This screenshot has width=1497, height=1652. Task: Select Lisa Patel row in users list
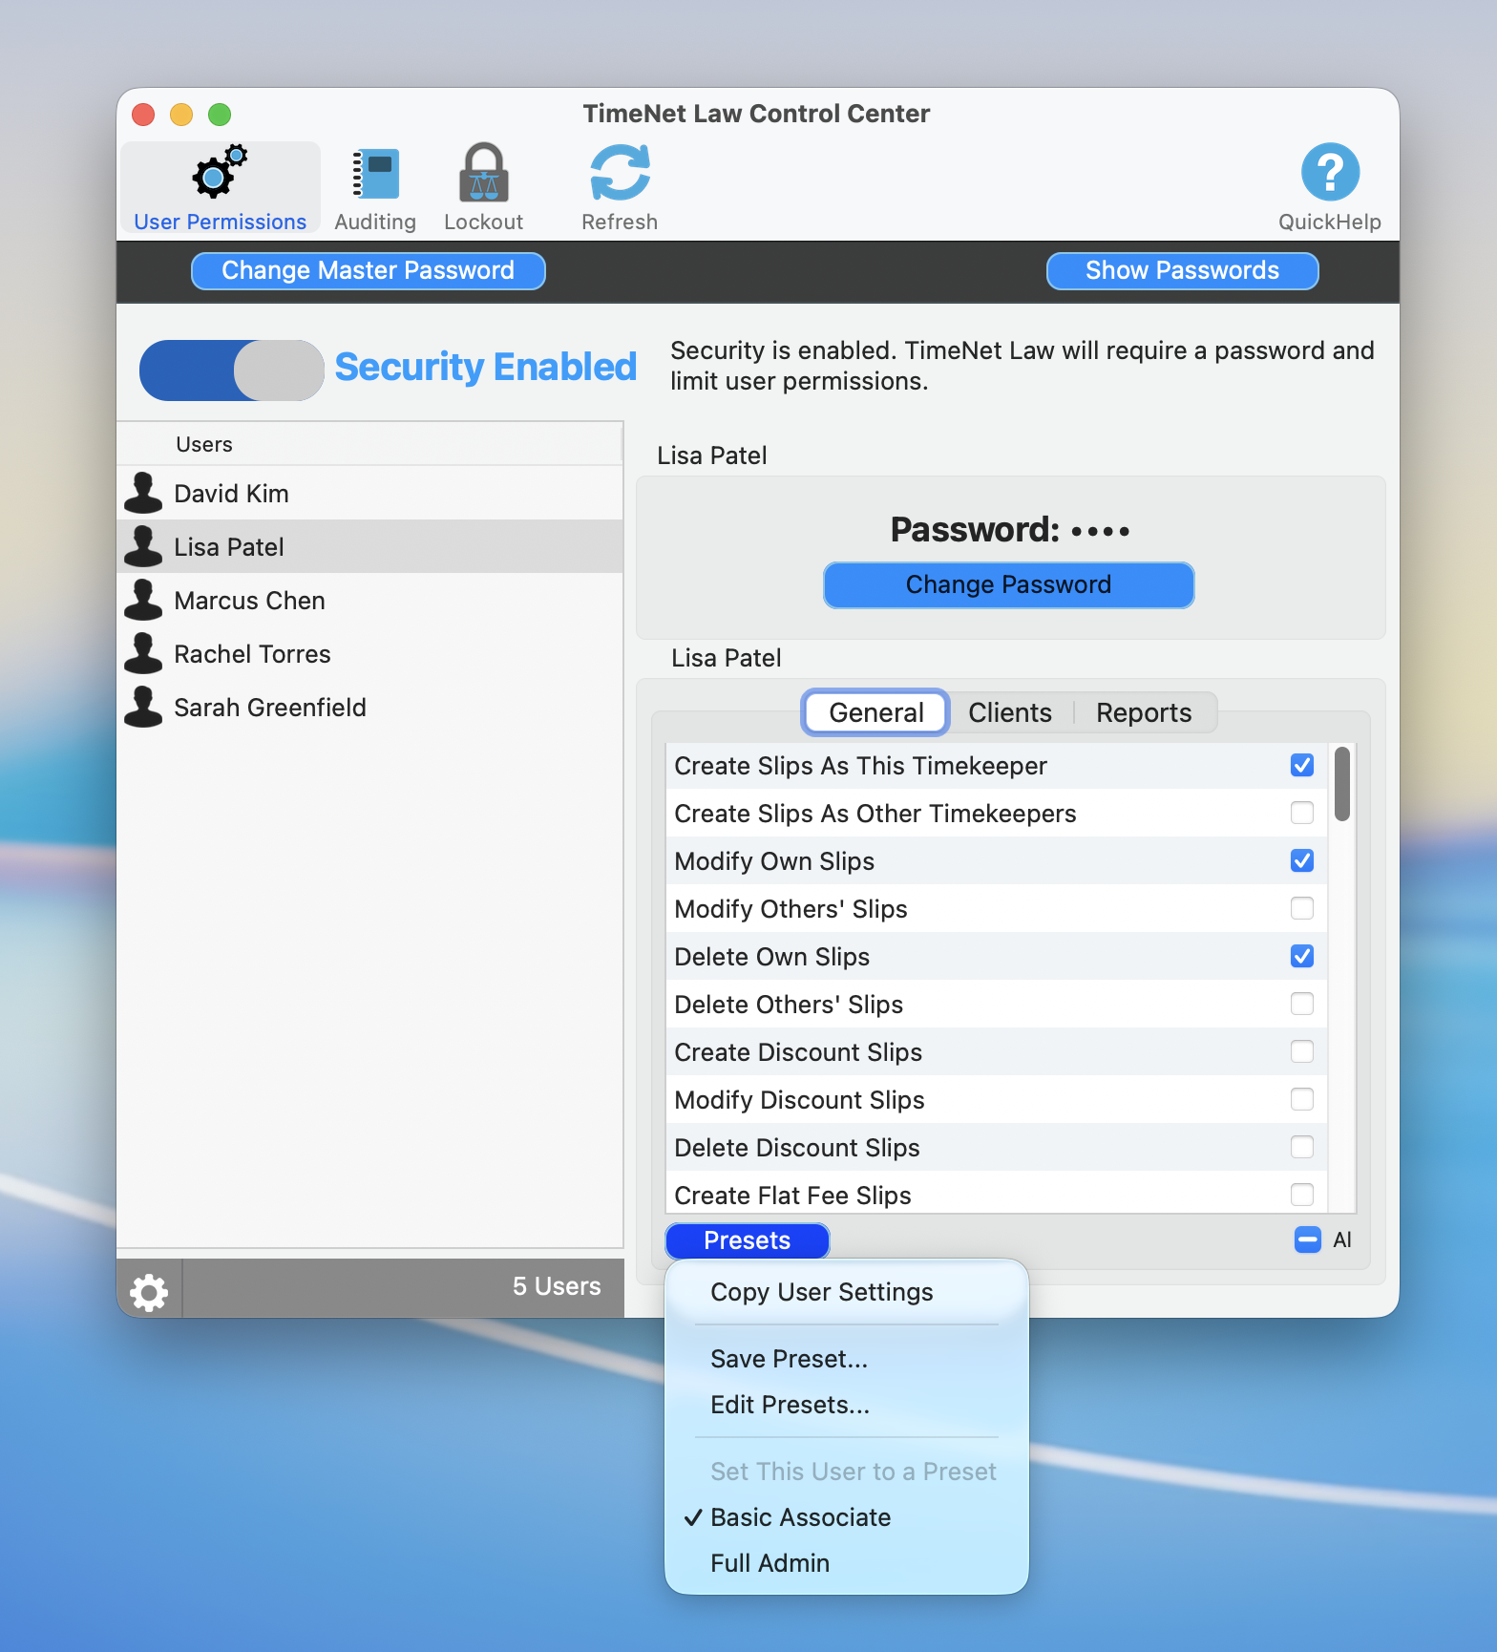click(370, 546)
